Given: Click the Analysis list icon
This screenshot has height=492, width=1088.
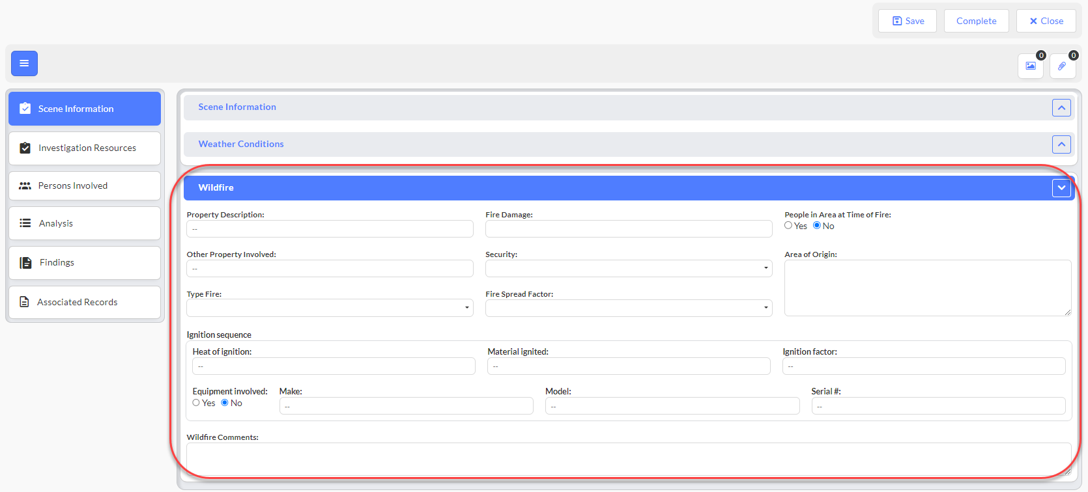Looking at the screenshot, I should tap(25, 223).
